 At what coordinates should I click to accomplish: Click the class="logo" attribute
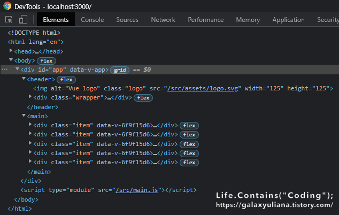pos(125,88)
